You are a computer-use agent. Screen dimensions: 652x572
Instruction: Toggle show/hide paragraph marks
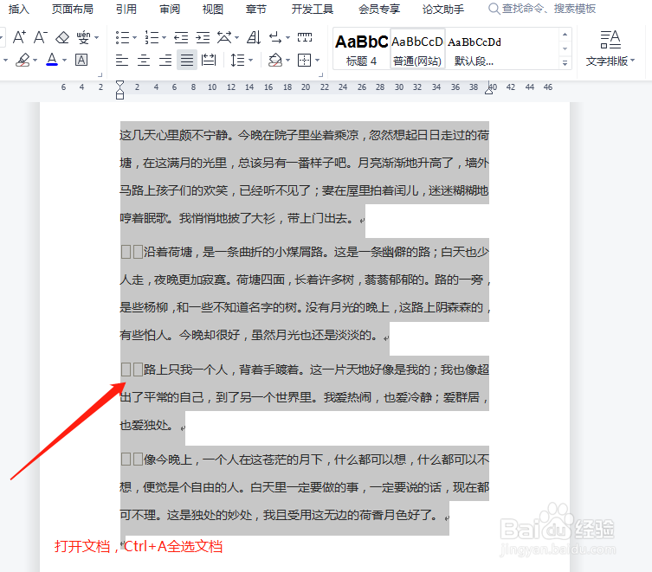pos(274,37)
